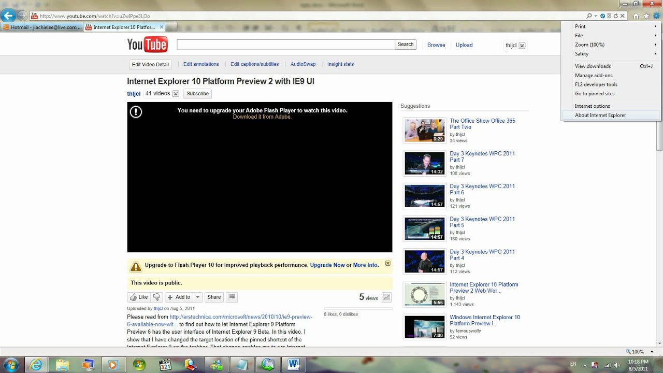
Task: Open Day 3 Keynotes Part 7 thumbnail
Action: pos(425,164)
